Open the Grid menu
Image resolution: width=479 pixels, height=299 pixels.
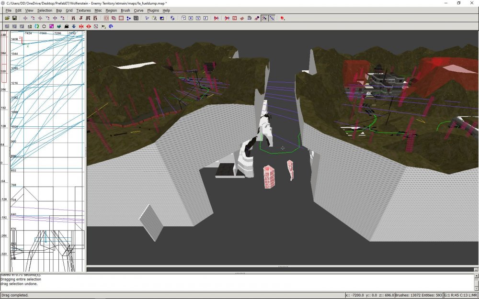coord(69,11)
